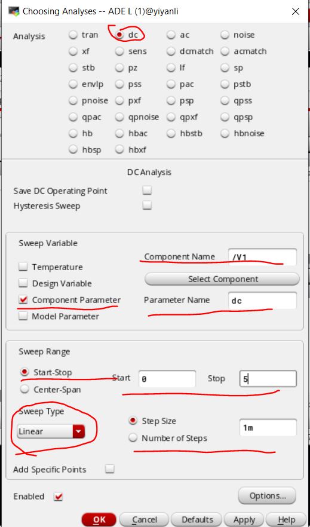Screen dimensions: 310x527
Task: Open the Sweep Type Linear dropdown
Action: (51, 431)
